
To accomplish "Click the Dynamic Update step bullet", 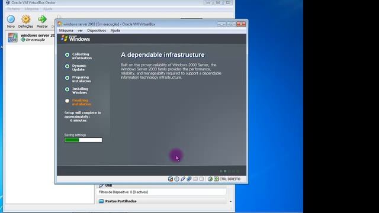I will (x=67, y=66).
